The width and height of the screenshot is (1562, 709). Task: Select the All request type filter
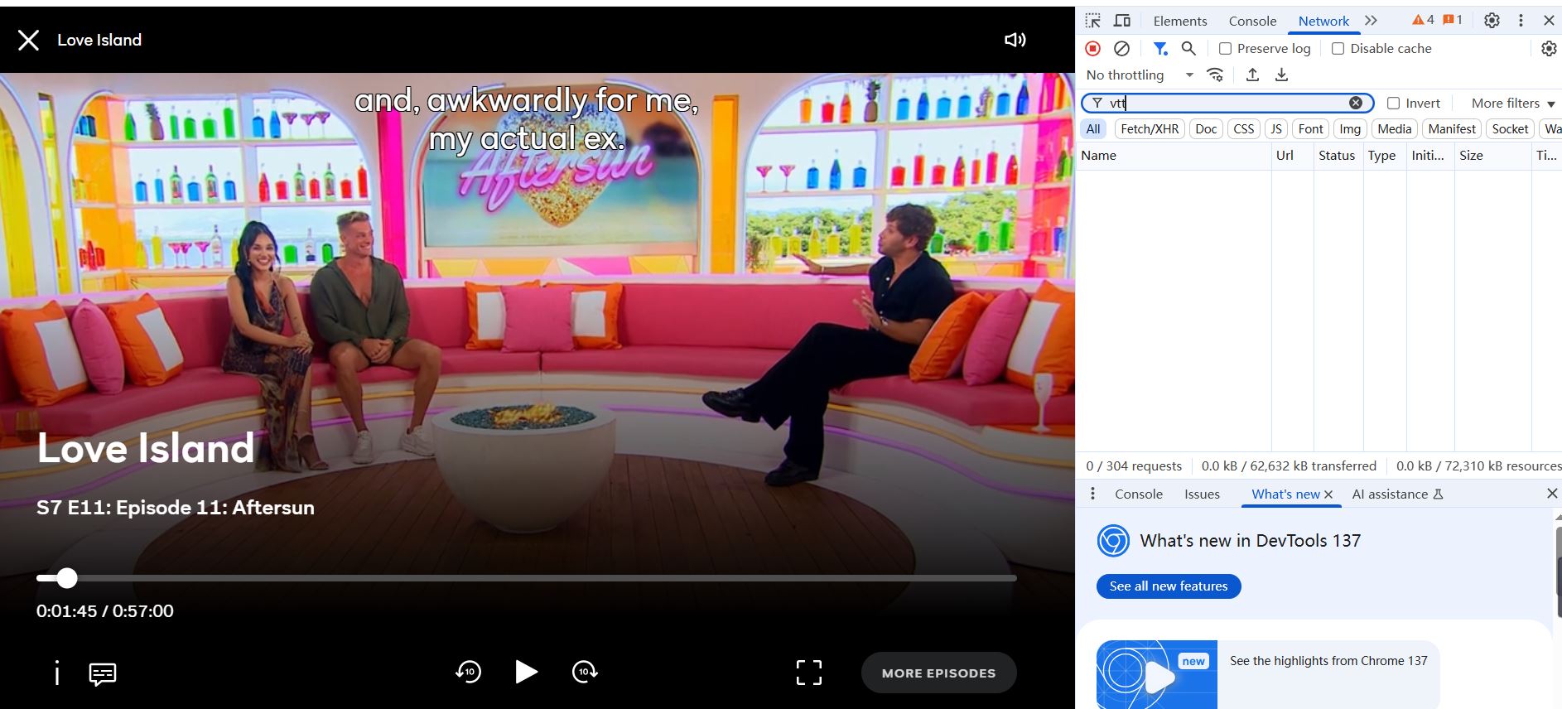point(1093,129)
